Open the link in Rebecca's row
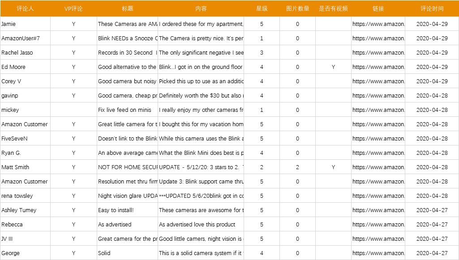The height and width of the screenshot is (260, 459). pyautogui.click(x=378, y=225)
